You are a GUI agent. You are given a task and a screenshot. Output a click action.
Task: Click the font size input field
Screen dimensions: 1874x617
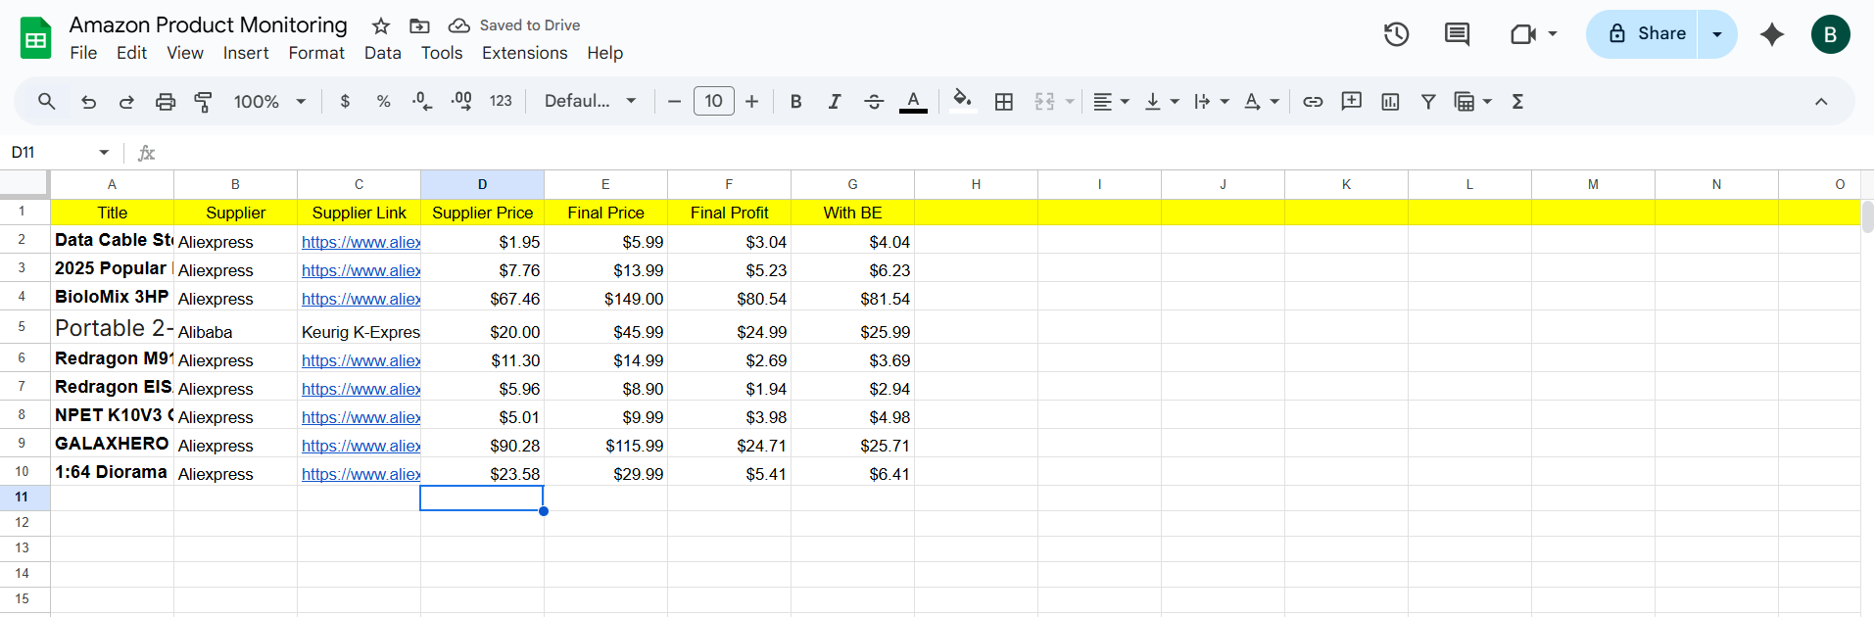tap(713, 102)
